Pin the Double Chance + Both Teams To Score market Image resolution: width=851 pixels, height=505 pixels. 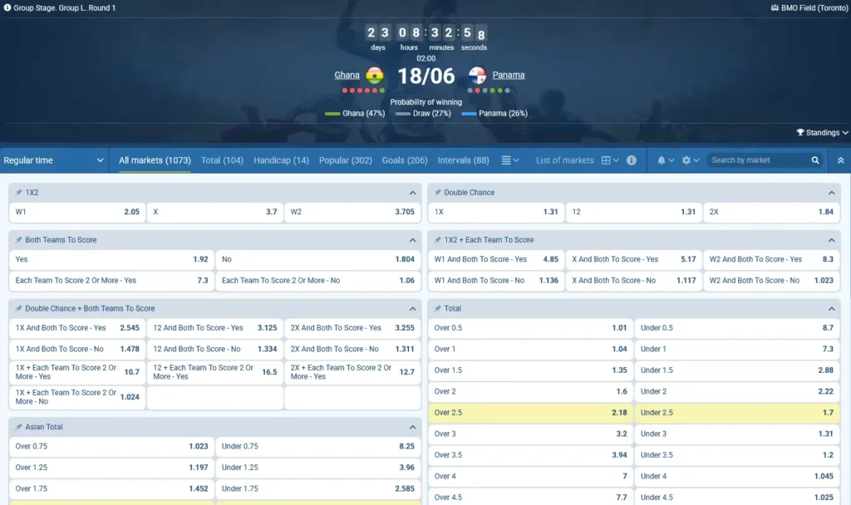(x=18, y=308)
